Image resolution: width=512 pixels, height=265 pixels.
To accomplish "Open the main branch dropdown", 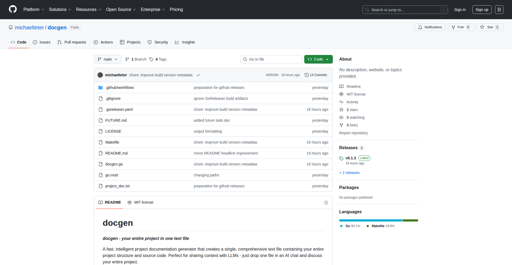I will point(107,59).
